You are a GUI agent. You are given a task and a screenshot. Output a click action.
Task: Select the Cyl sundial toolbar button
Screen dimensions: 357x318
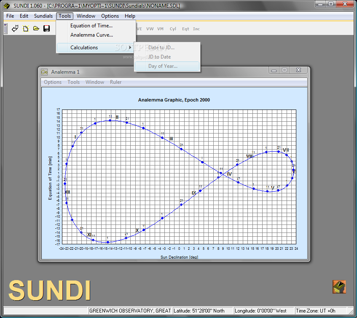click(x=173, y=29)
